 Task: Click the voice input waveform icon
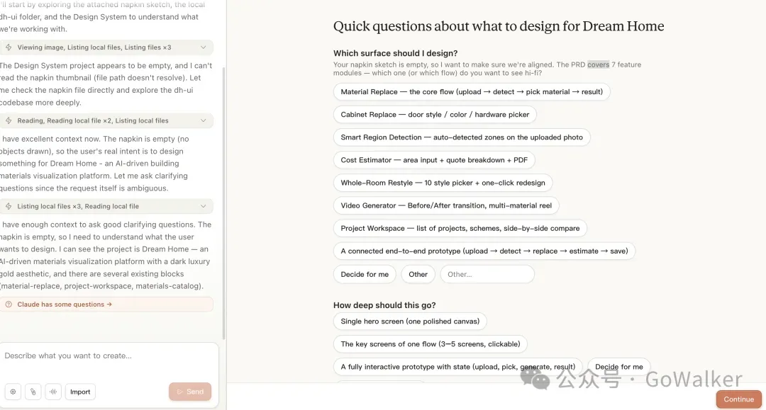click(52, 392)
